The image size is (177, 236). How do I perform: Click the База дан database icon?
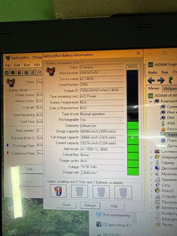(x=158, y=219)
